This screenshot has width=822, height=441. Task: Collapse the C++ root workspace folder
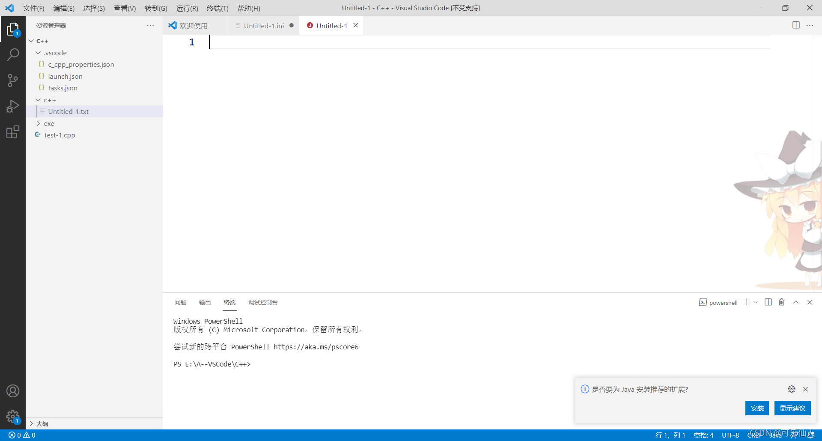(x=31, y=41)
